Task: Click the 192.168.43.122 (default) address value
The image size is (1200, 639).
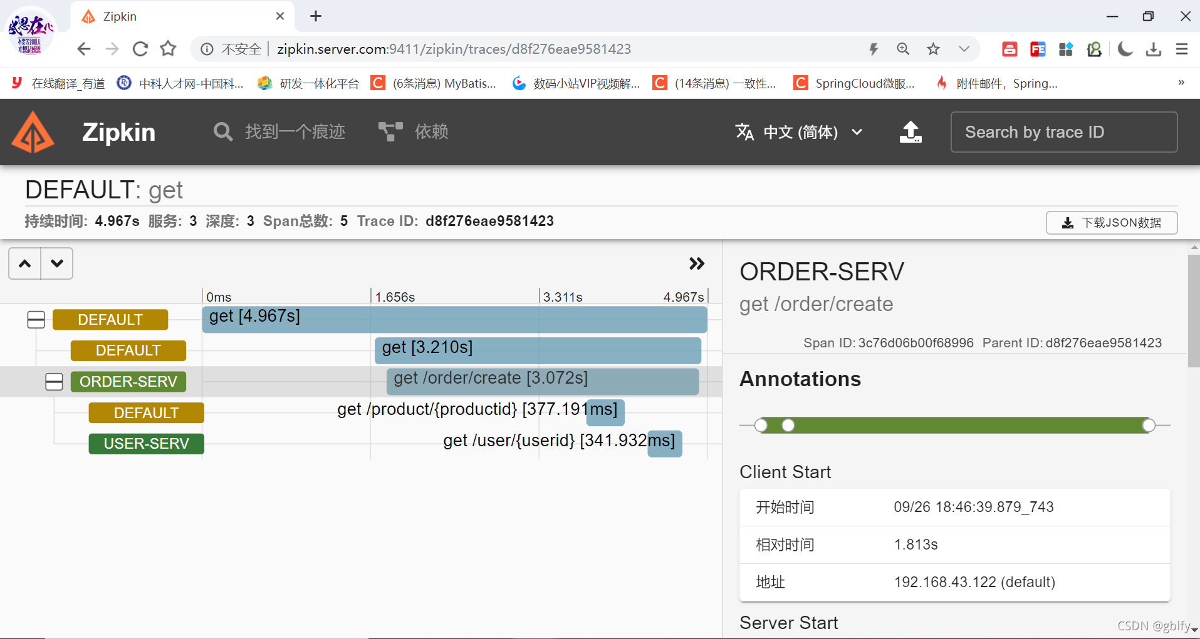Action: [974, 582]
